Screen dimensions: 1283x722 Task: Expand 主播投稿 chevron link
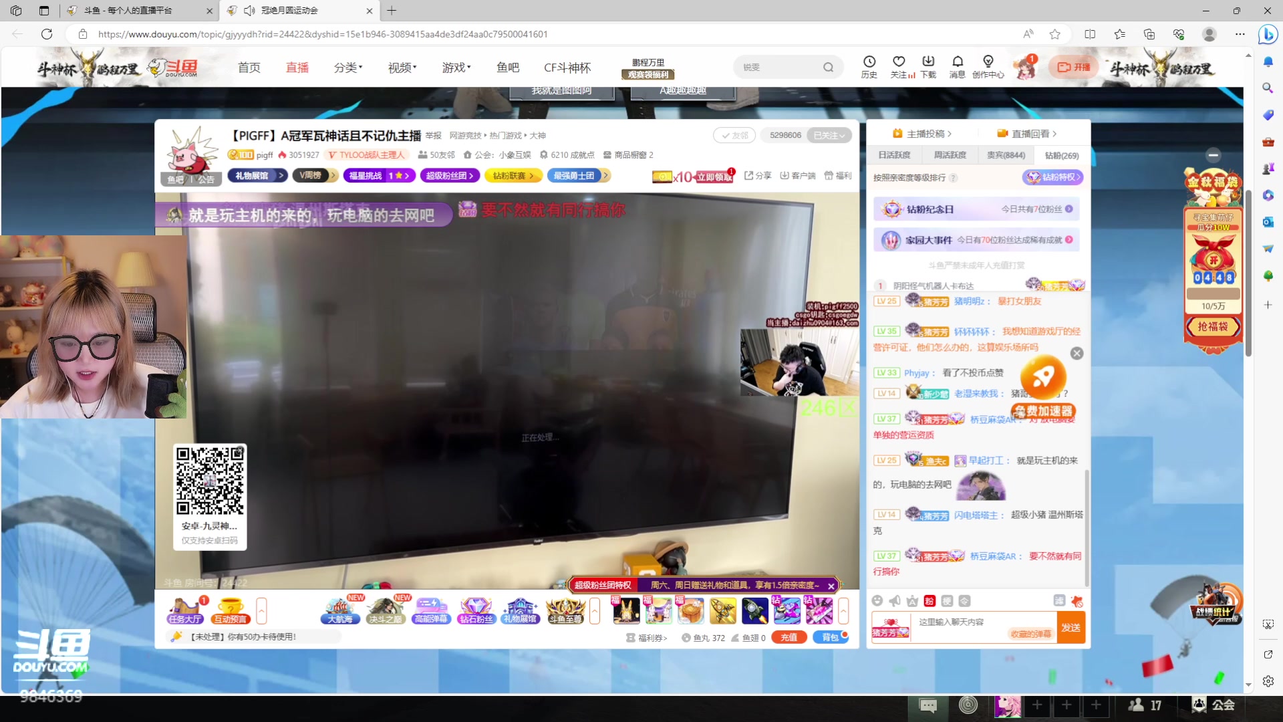[x=921, y=134]
